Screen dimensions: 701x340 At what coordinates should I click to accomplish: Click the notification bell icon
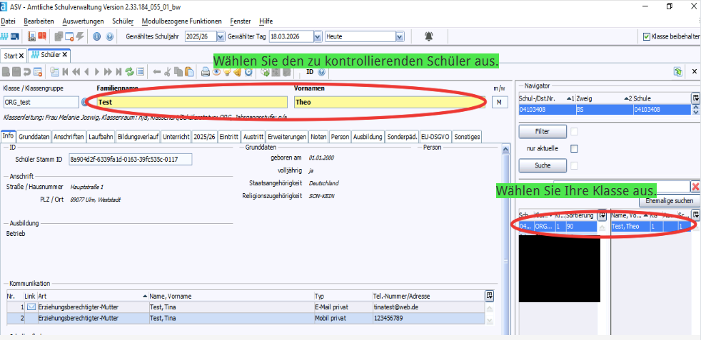tap(428, 36)
